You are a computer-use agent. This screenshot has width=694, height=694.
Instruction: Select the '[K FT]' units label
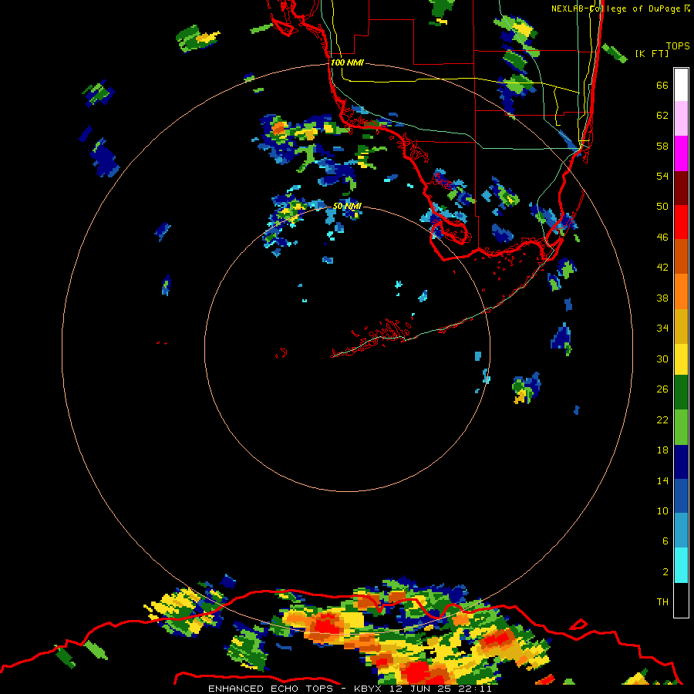tap(652, 54)
